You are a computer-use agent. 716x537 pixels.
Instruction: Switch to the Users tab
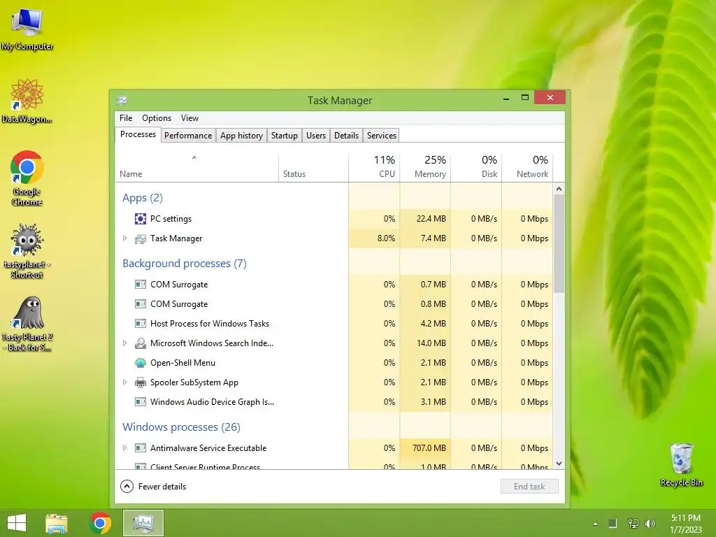tap(316, 136)
